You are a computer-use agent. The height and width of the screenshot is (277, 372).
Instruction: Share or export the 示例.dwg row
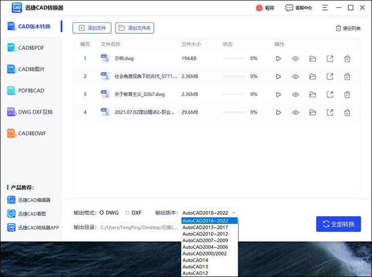(330, 59)
